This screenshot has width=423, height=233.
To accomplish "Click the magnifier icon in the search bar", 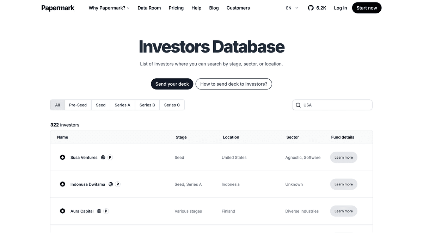I will point(298,105).
